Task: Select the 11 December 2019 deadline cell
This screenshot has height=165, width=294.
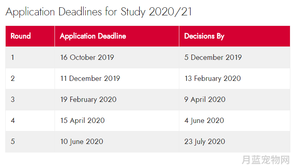Action: click(117, 78)
